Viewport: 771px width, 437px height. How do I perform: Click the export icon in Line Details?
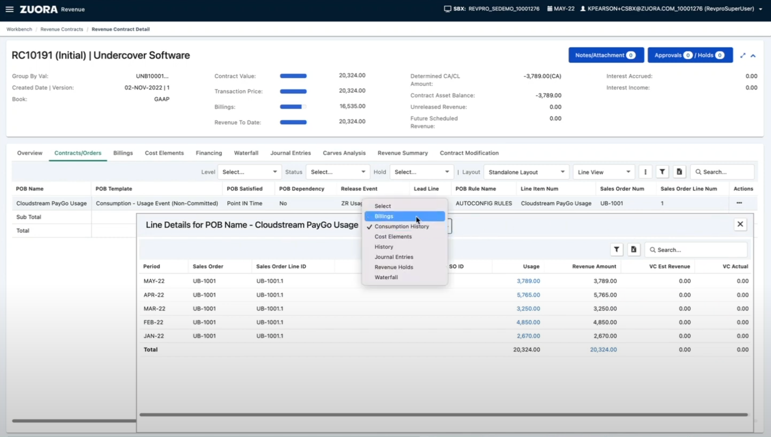click(x=633, y=249)
